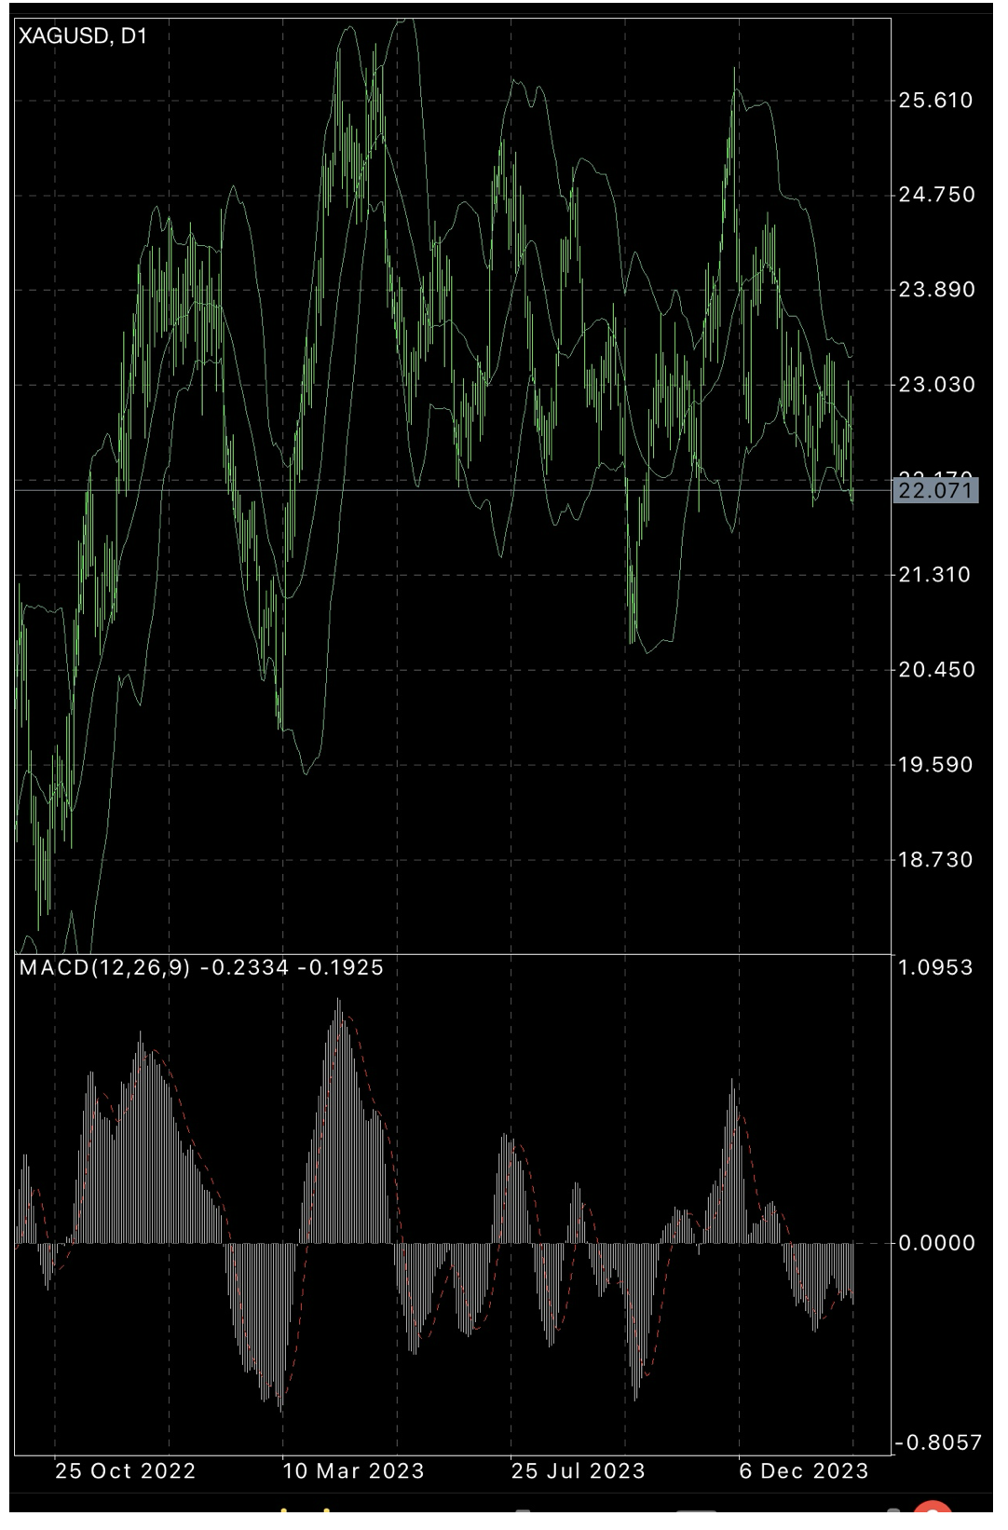
Task: Tap the 23.030 price level label
Action: tap(935, 385)
